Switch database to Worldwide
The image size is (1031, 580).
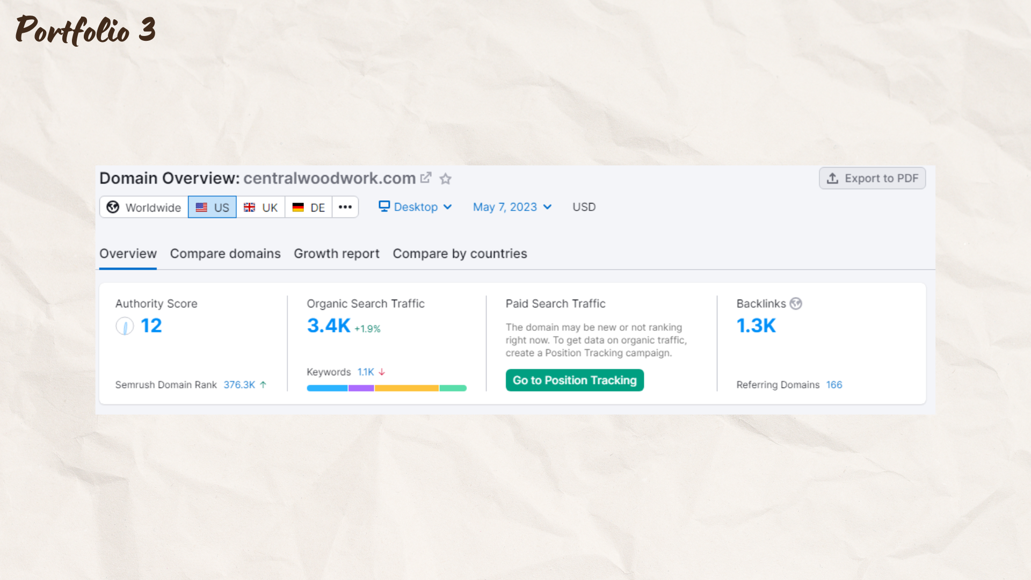click(x=144, y=207)
